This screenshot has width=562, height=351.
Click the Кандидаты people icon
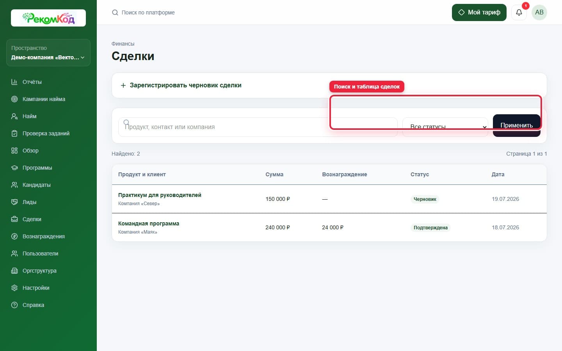pos(14,185)
